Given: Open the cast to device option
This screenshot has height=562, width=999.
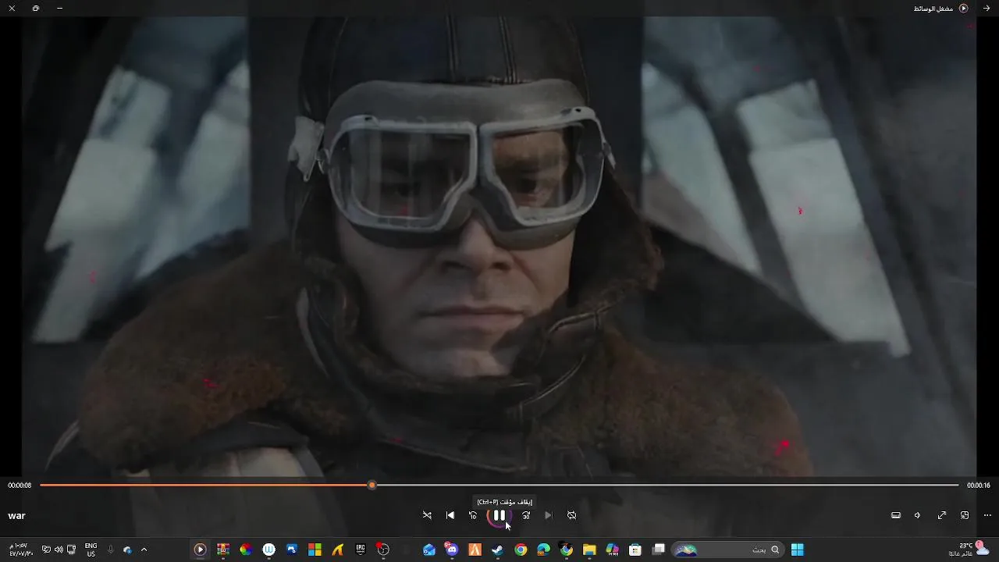Looking at the screenshot, I should pos(896,515).
